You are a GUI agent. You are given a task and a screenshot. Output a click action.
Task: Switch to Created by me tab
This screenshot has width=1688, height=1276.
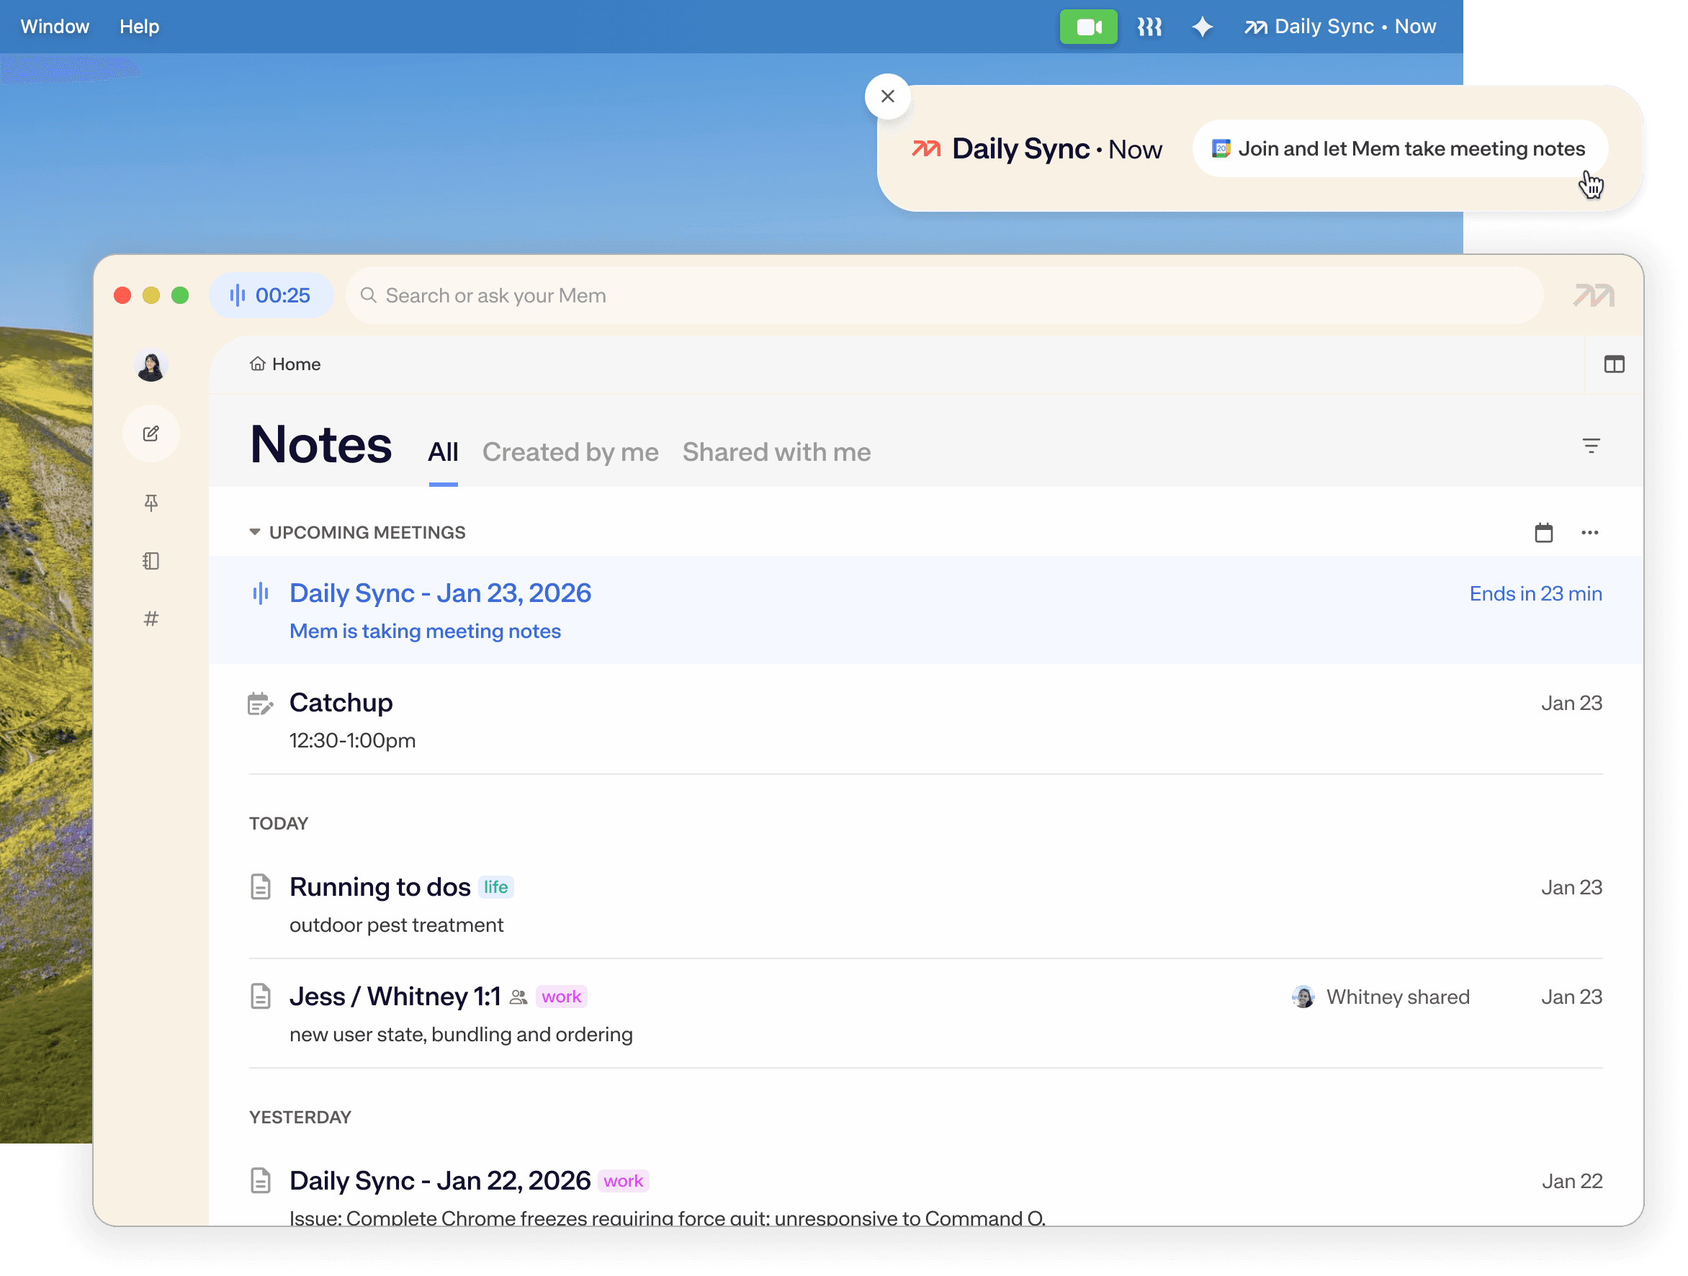pos(570,451)
